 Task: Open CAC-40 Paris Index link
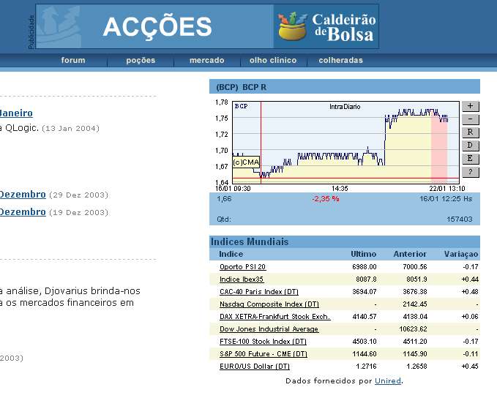coord(259,291)
